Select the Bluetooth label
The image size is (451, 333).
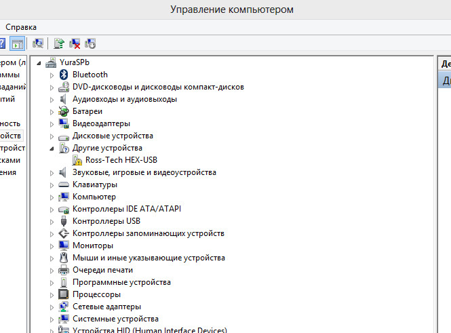coord(90,75)
